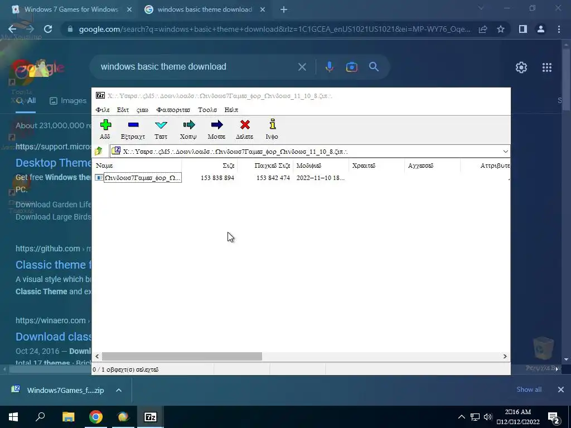Expand the download item chevron menu
Screen dimensions: 571x428
point(119,390)
